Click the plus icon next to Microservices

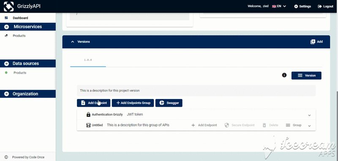(x=6, y=27)
